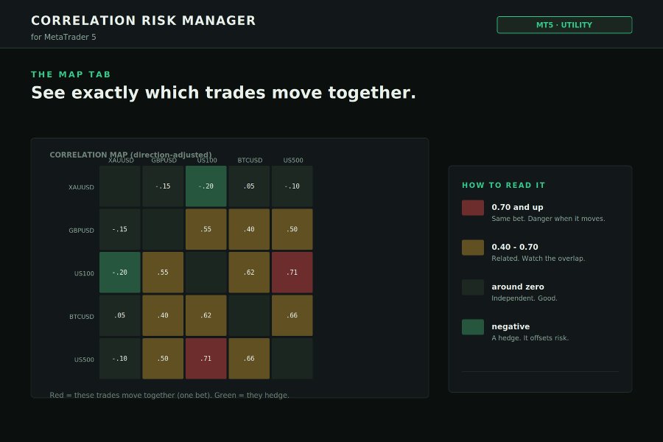Select .55 cell in US100 row, GBPUSD column
The width and height of the screenshot is (663, 442).
[x=163, y=273]
